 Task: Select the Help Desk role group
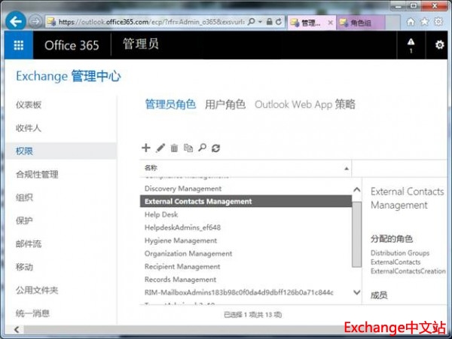tap(160, 214)
